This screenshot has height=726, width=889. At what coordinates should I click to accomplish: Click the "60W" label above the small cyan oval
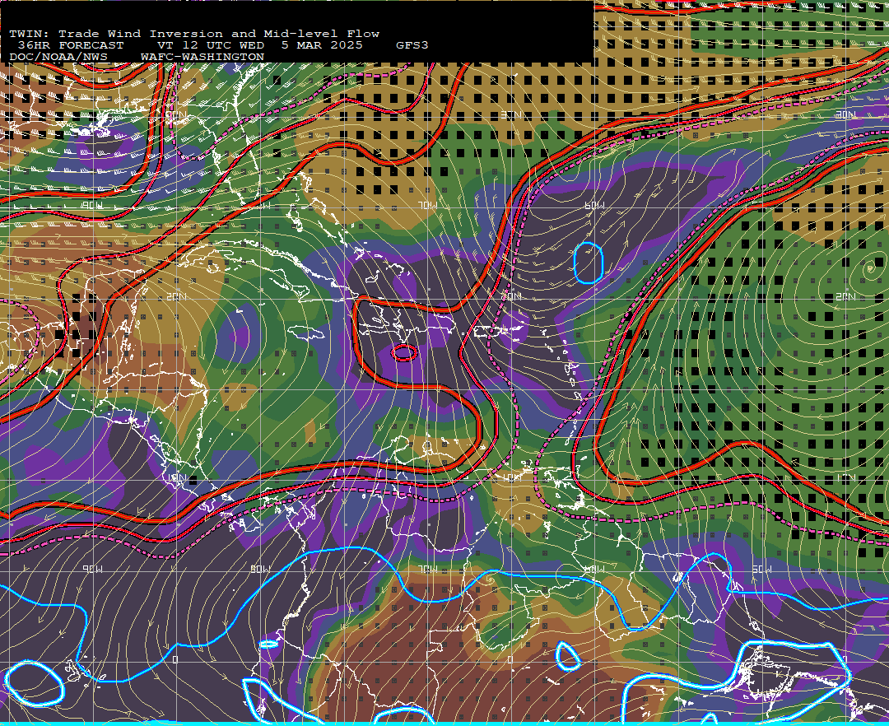click(594, 205)
